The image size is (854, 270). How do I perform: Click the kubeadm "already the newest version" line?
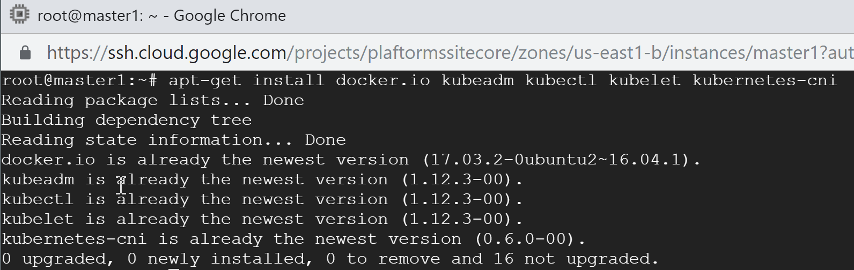point(262,180)
